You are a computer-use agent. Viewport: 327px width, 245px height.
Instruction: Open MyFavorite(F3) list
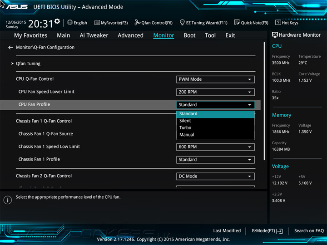click(111, 23)
